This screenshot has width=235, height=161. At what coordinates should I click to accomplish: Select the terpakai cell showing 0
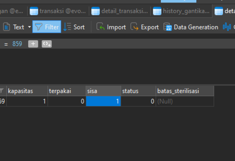pyautogui.click(x=67, y=101)
